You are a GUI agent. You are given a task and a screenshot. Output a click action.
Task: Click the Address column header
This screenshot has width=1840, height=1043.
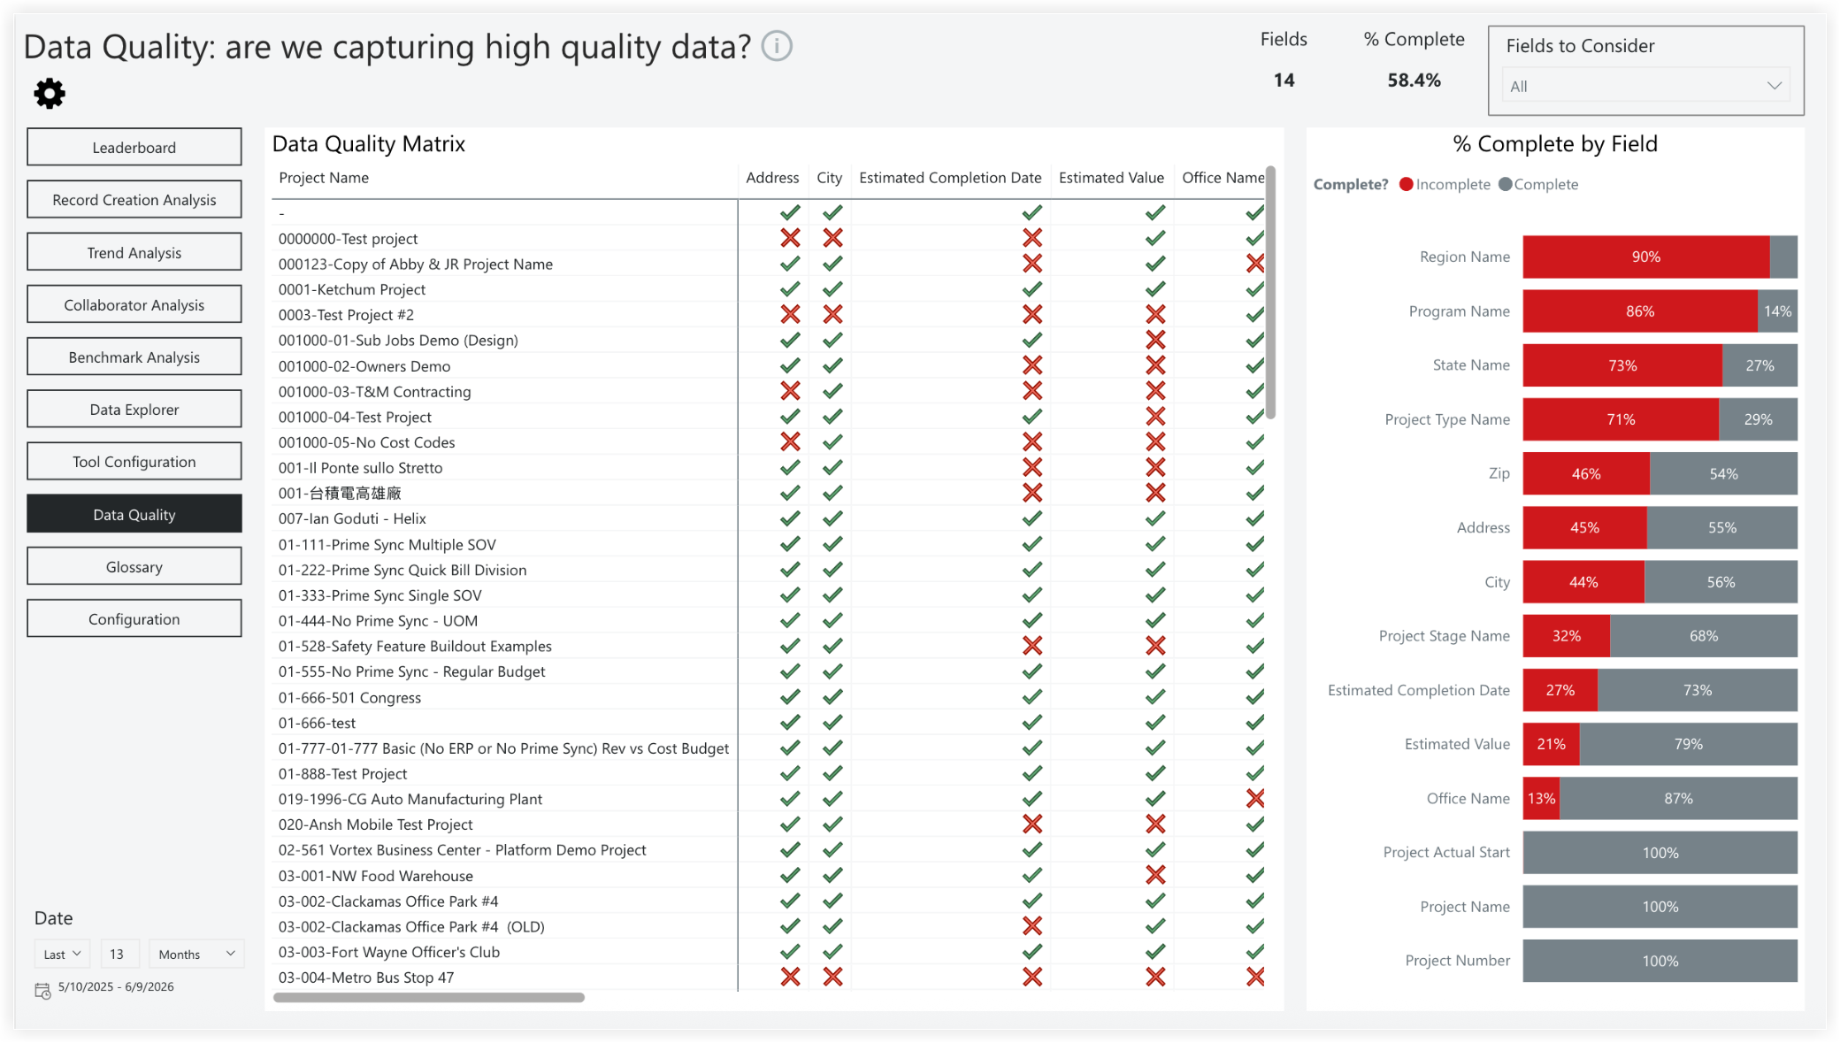(x=772, y=178)
